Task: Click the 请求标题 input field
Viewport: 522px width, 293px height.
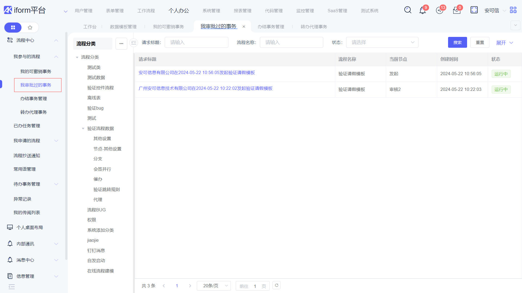Action: pos(196,42)
